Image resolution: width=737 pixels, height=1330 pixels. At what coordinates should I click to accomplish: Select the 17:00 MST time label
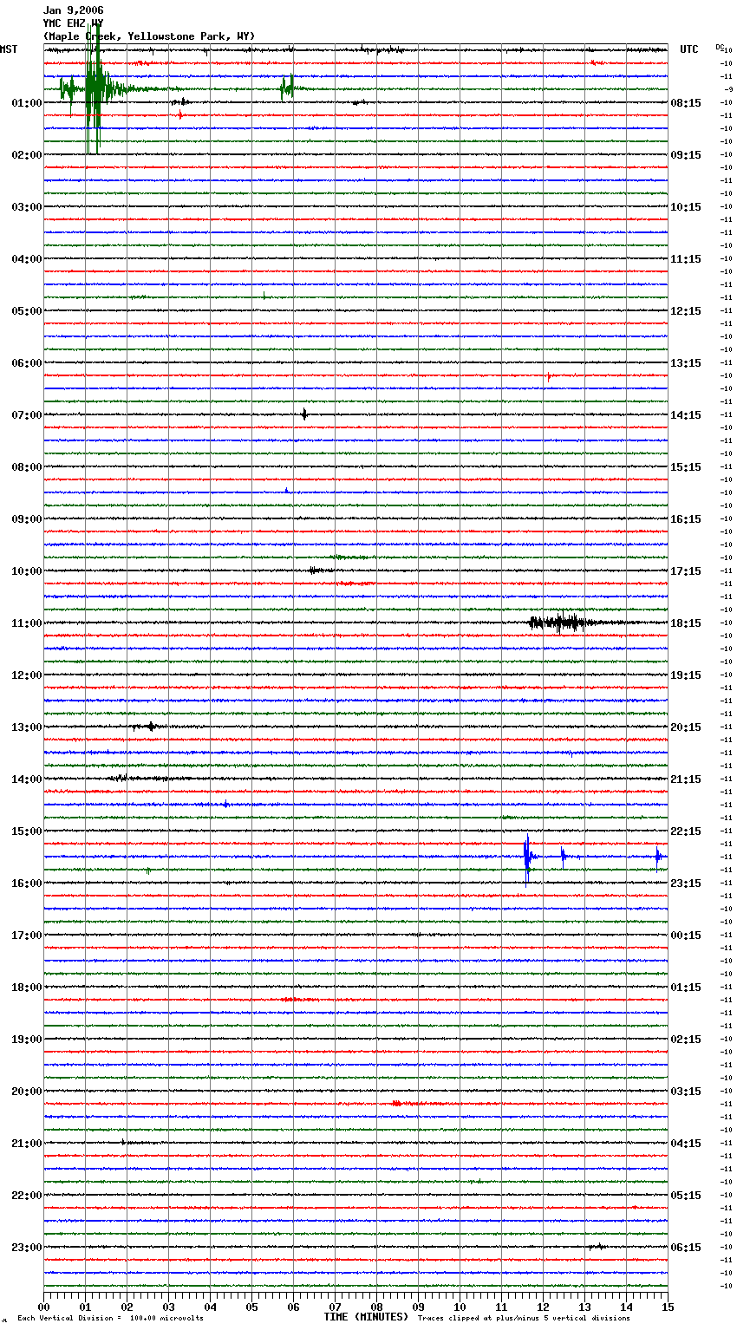click(27, 936)
